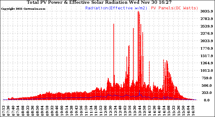Viewport: 215px width, 117px height.
Task: Click the 11:52 time axis label
Action: point(101,111)
